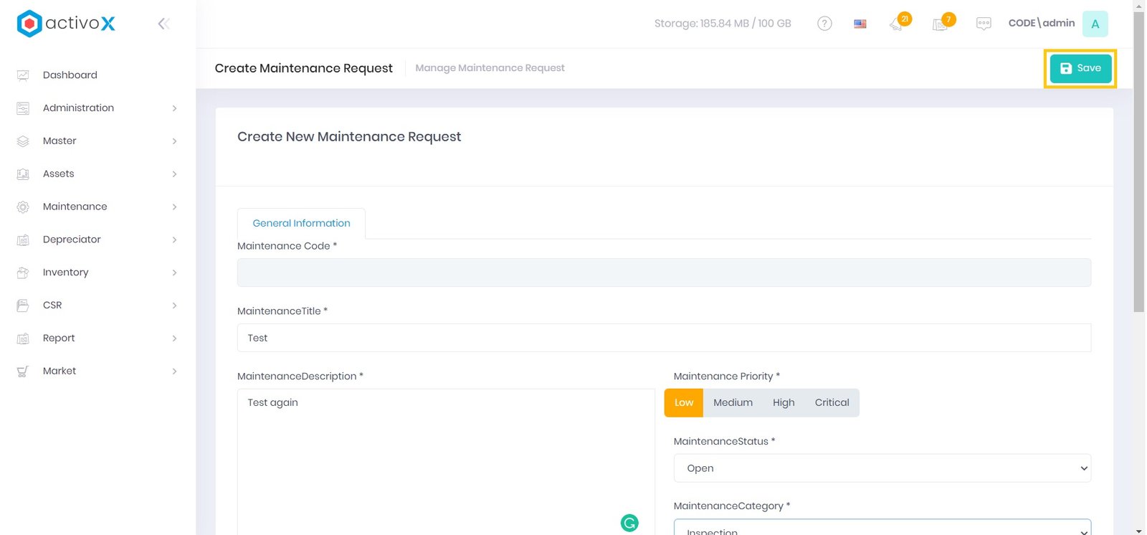
Task: Open notifications with 21 badge
Action: tap(897, 24)
